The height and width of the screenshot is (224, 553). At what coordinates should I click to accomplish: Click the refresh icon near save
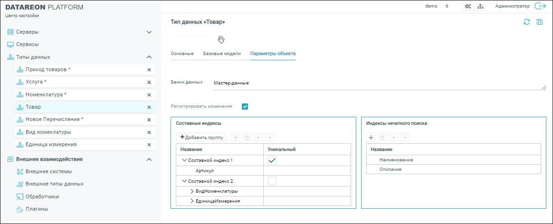(526, 22)
